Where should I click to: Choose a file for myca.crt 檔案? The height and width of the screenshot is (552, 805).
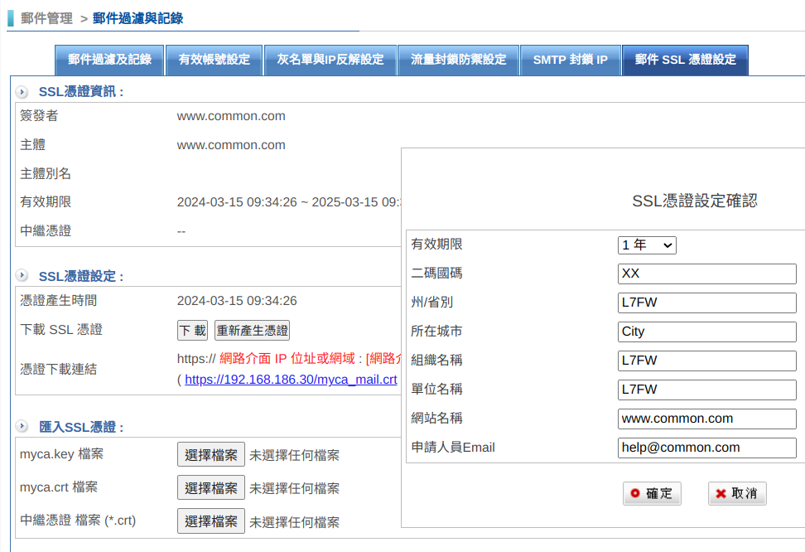point(210,487)
